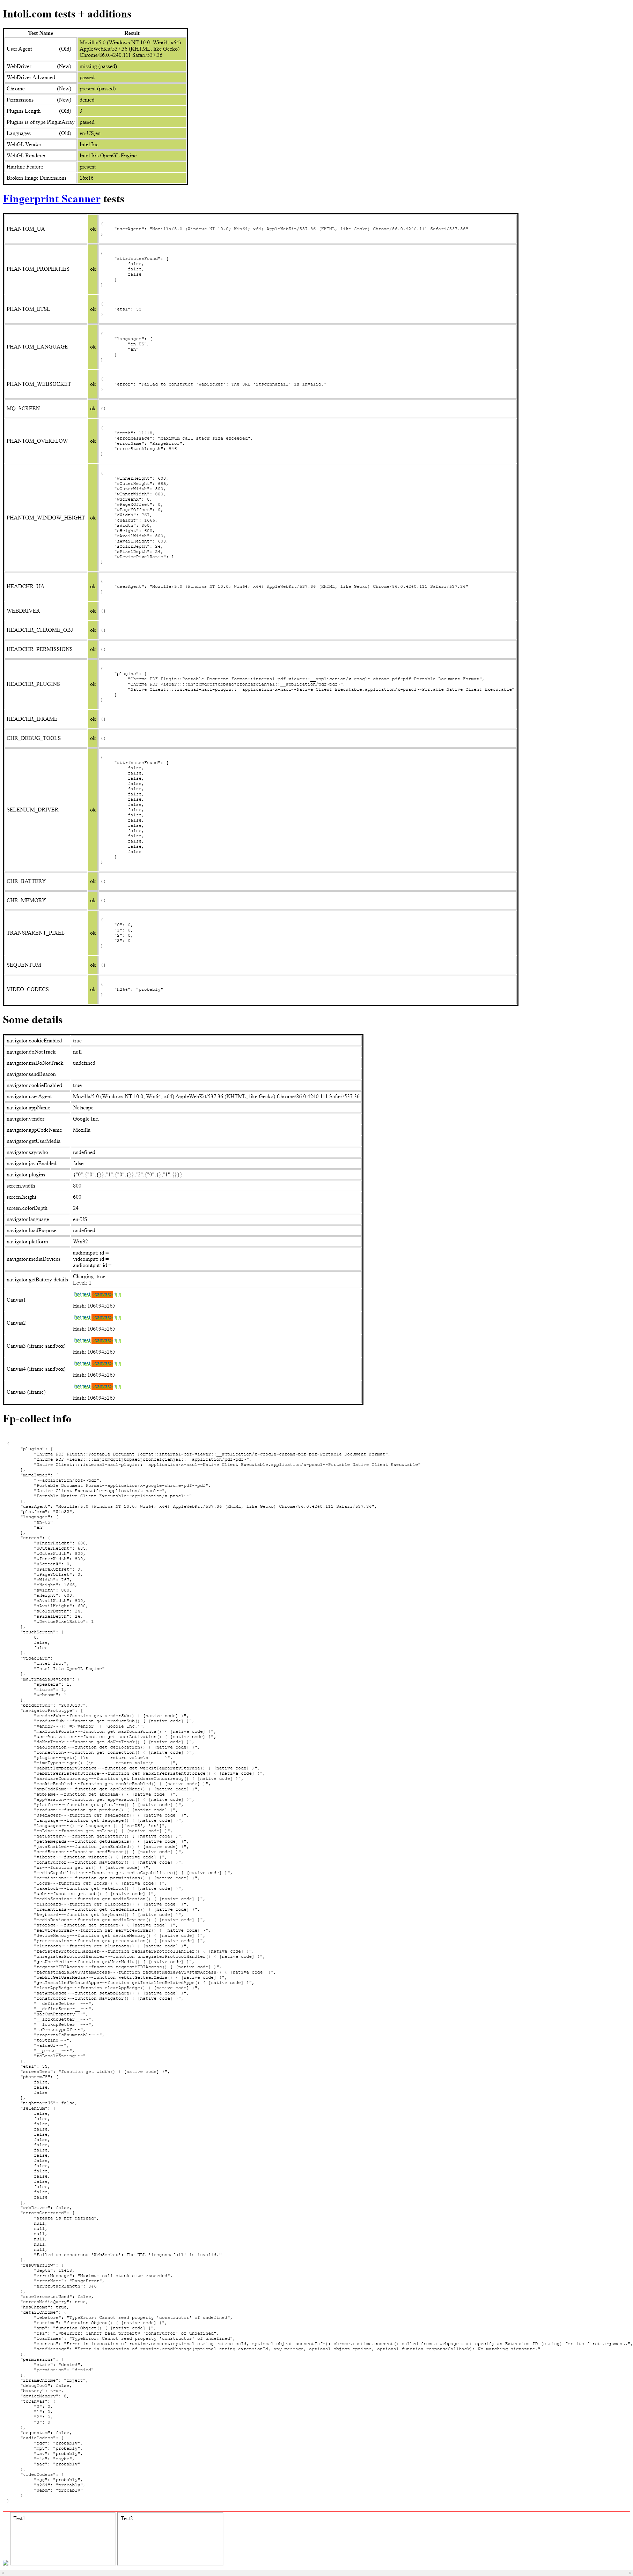Click the Canvas4 (iframe sandbox) canvas image
The image size is (633, 2576).
pos(97,1364)
